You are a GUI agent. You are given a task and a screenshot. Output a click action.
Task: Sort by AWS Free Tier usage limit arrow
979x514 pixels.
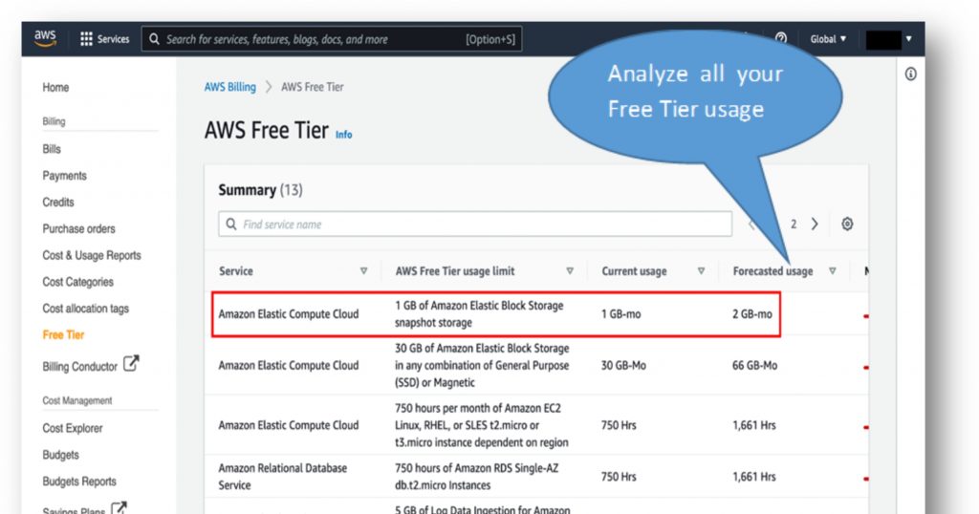tap(570, 270)
